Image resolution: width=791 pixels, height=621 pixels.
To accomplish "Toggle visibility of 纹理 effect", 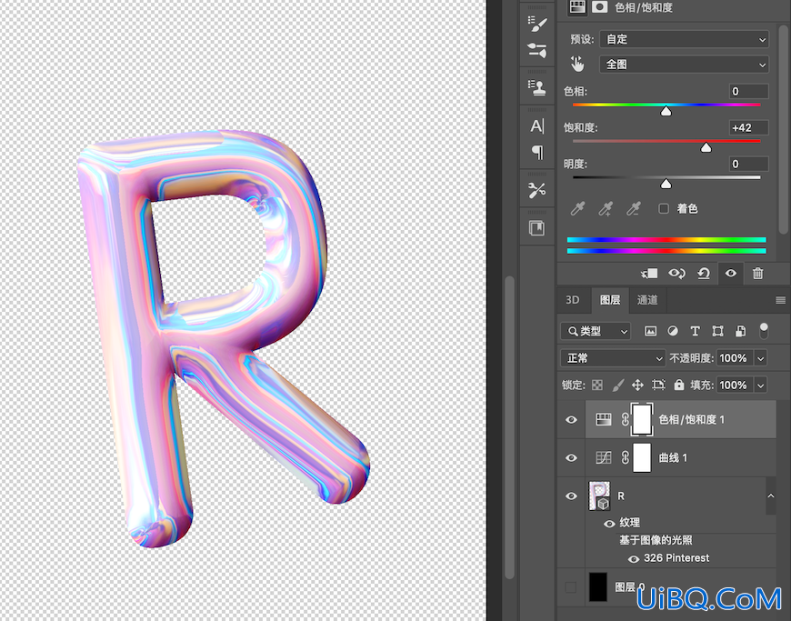I will tap(609, 523).
